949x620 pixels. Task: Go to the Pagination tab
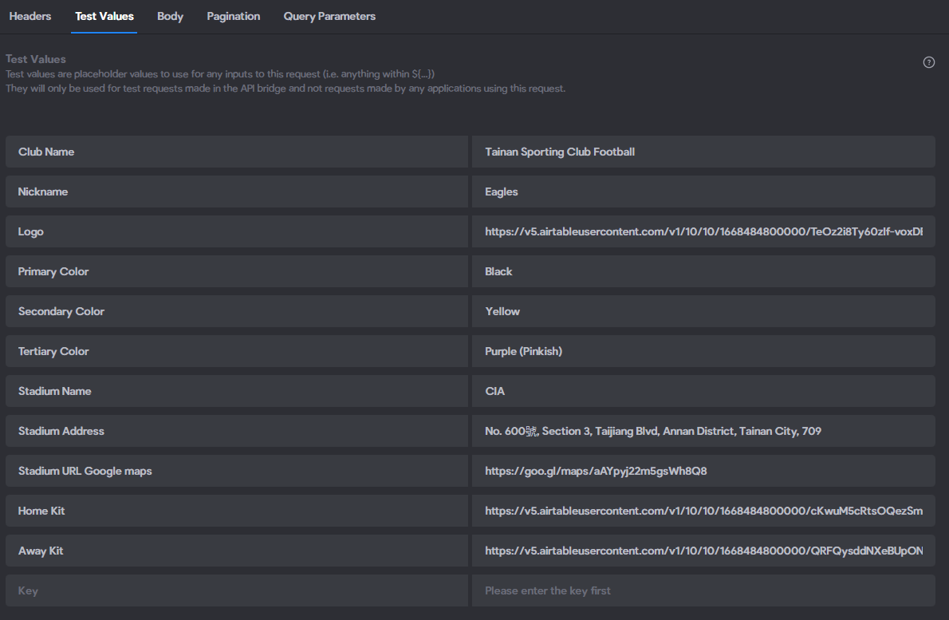(x=234, y=16)
